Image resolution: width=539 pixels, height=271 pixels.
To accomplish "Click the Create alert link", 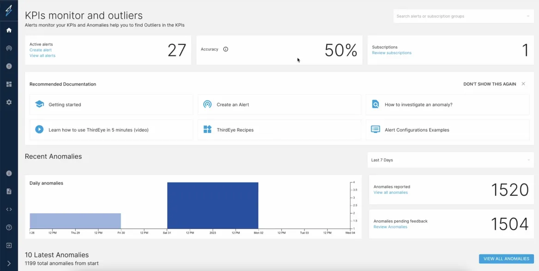I will pyautogui.click(x=41, y=50).
